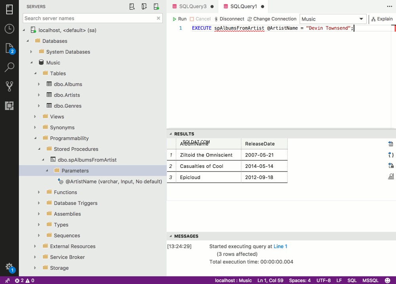
Task: Select the Database Triggers folder
Action: [x=76, y=203]
